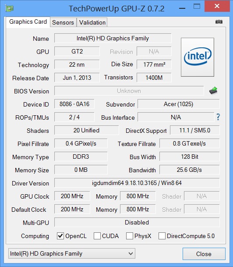Viewport: 233px width, 267px height.
Task: Click the BIOS Version field showing Unknown
Action: coord(129,91)
